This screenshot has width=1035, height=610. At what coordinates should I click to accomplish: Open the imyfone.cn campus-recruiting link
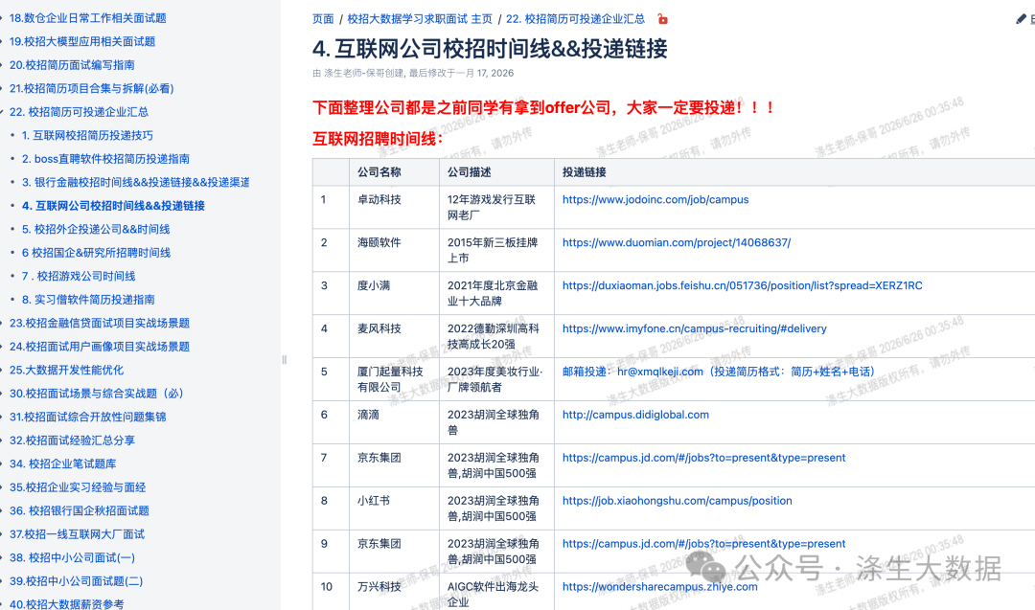tap(695, 328)
